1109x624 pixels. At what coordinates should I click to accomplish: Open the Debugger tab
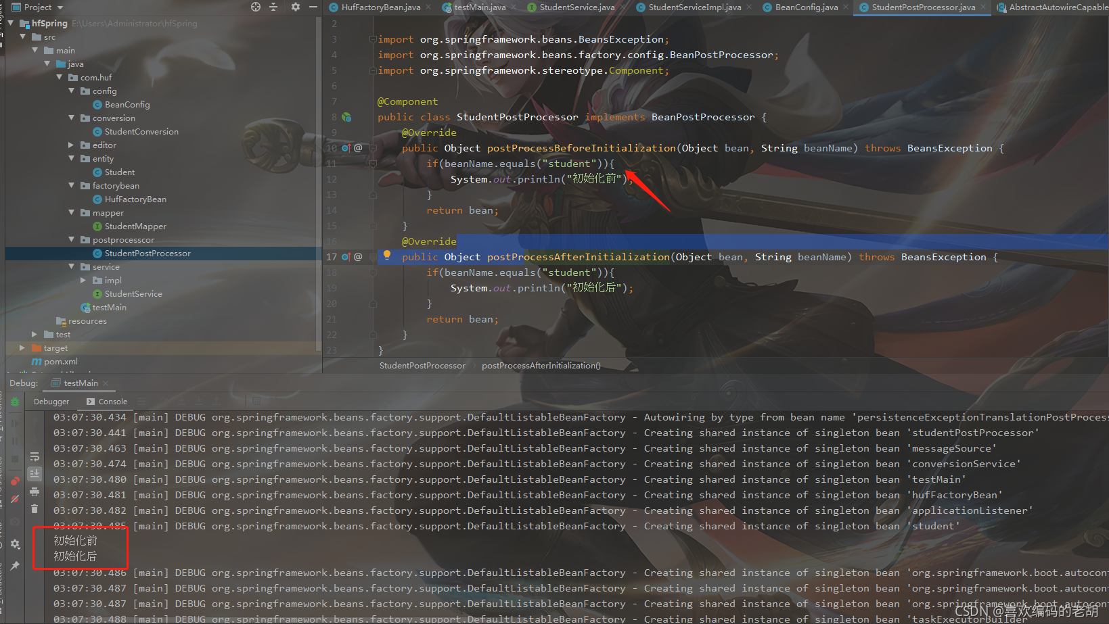51,402
